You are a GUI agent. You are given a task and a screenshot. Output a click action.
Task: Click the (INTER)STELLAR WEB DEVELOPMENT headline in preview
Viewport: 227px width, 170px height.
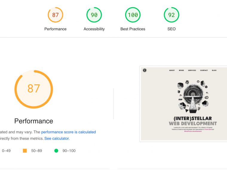click(193, 121)
